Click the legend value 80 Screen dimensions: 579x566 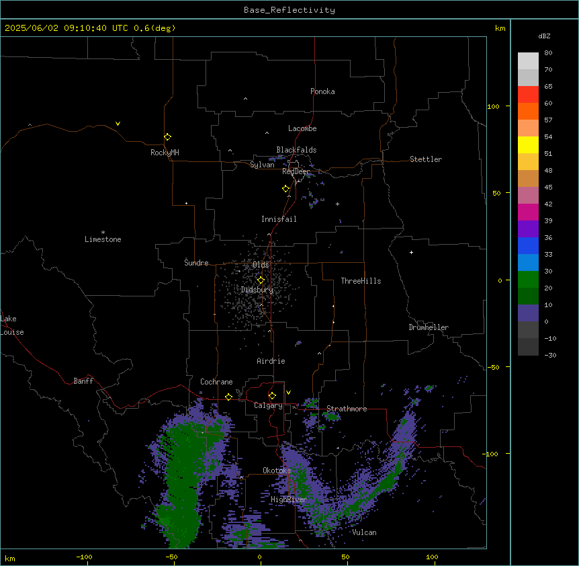coord(548,53)
